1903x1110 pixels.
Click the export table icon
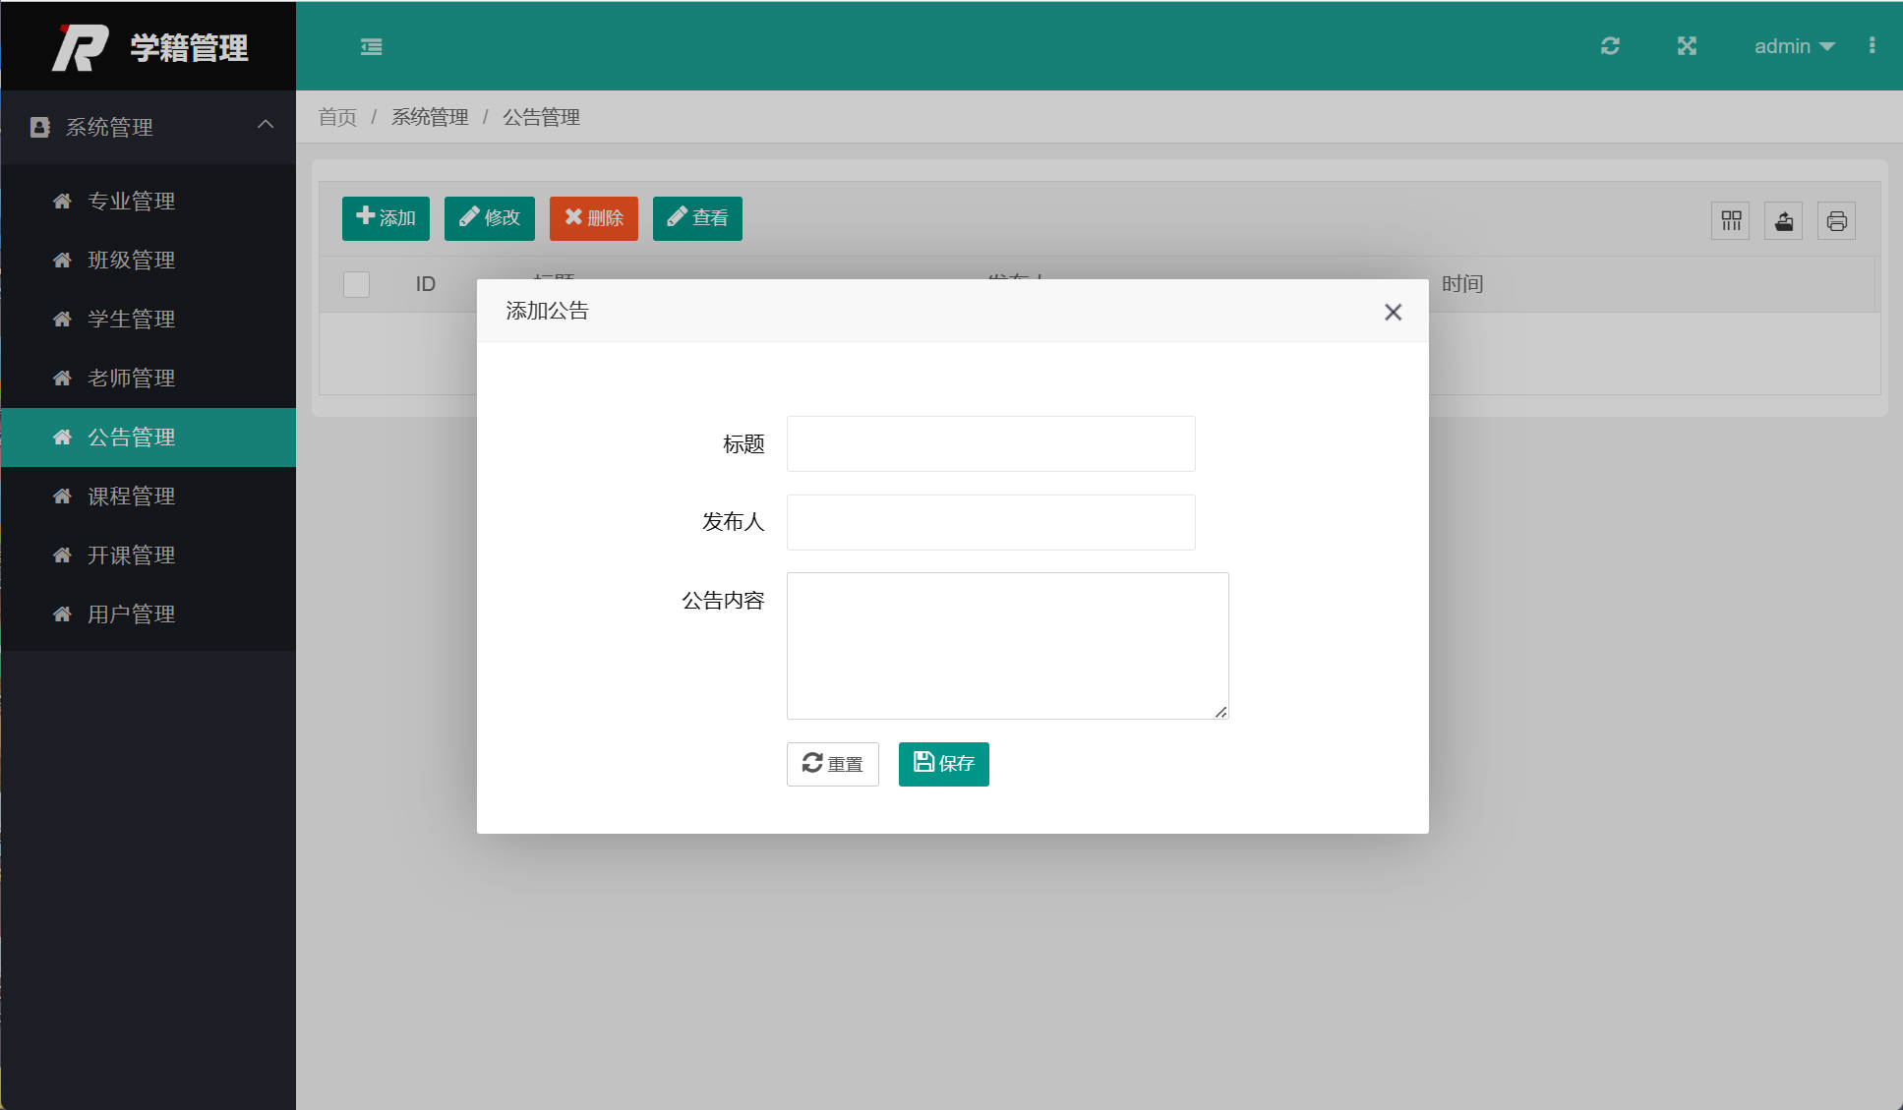[x=1783, y=221]
